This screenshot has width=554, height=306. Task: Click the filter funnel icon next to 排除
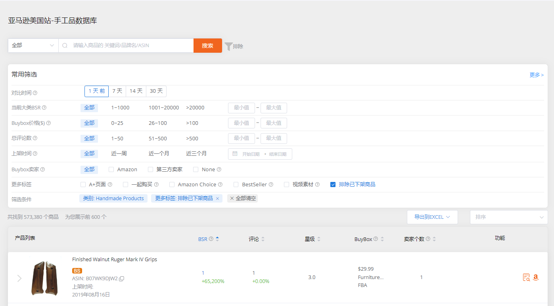pyautogui.click(x=228, y=46)
